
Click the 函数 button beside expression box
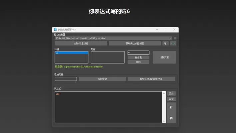tap(171, 94)
